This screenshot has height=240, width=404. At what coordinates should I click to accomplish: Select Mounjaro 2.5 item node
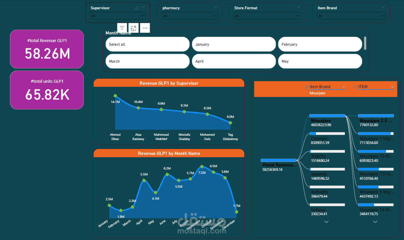[376, 120]
